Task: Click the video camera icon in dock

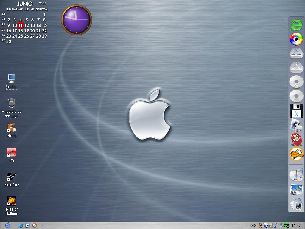Action: pos(296,125)
